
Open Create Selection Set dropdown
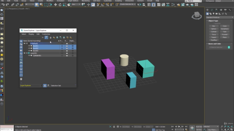coord(128,4)
